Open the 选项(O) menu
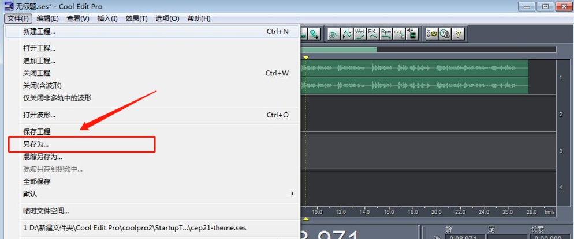Viewport: 574px width, 239px height. point(167,18)
